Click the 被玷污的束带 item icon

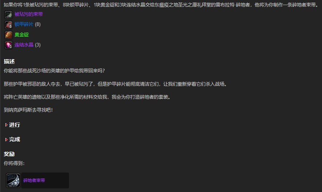pyautogui.click(x=9, y=14)
